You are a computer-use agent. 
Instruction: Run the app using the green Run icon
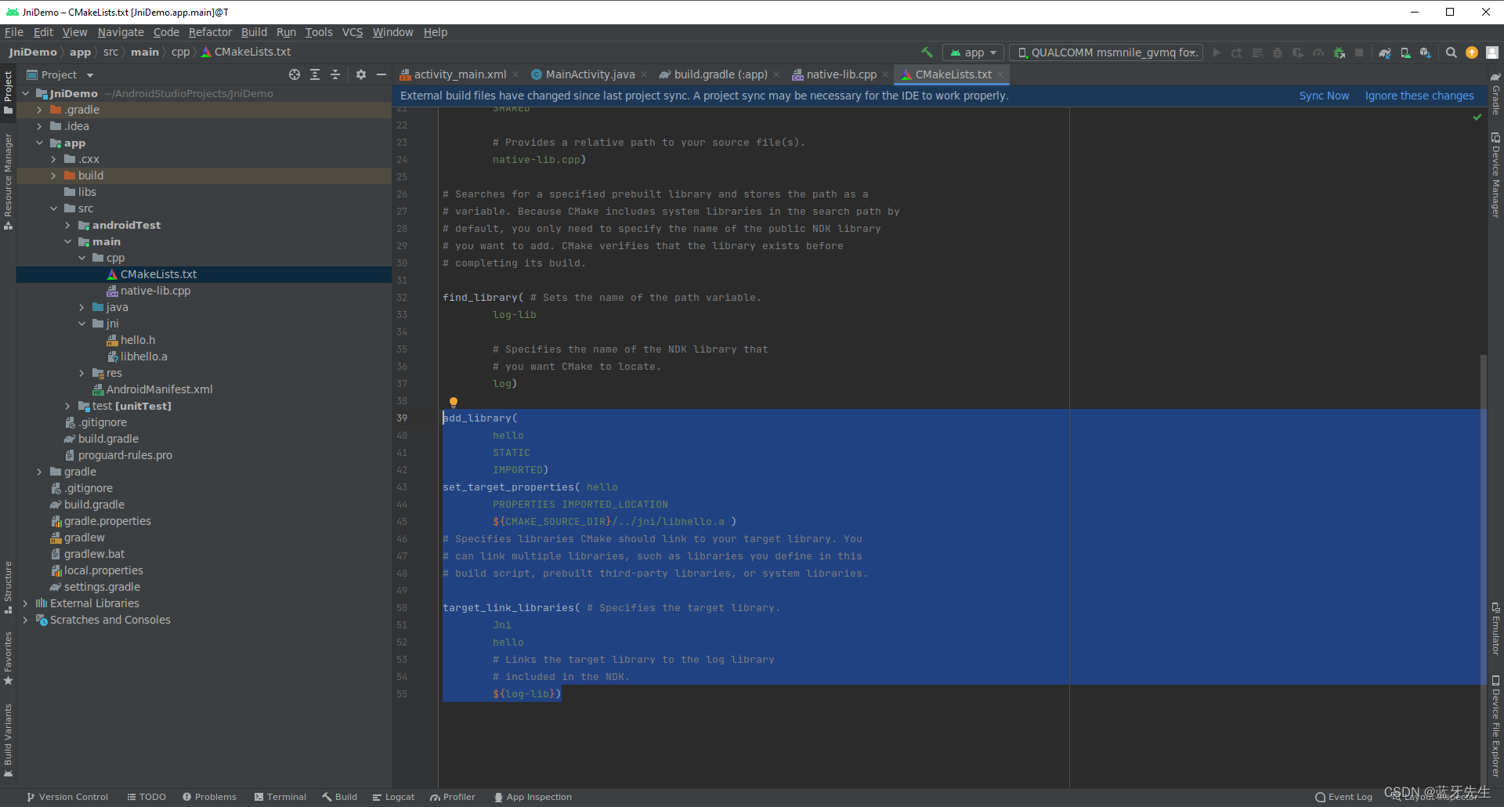1217,52
